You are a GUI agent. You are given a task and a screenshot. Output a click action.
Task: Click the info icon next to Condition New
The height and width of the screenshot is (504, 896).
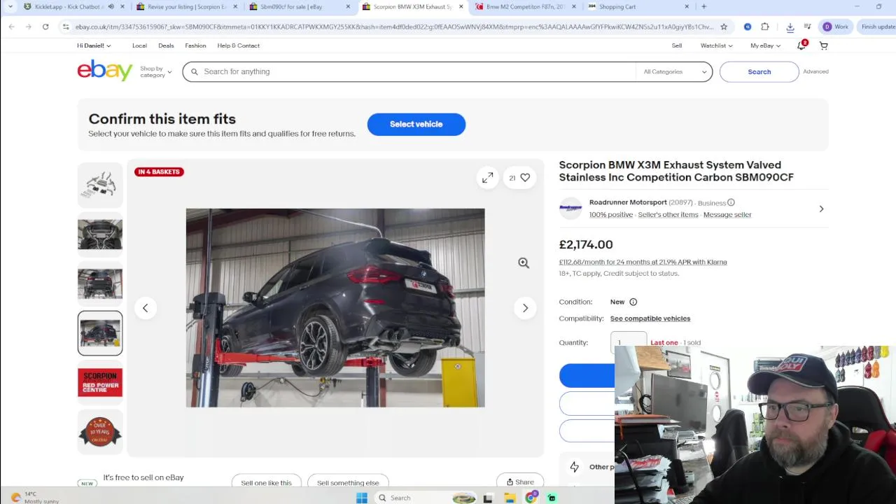[x=633, y=302]
